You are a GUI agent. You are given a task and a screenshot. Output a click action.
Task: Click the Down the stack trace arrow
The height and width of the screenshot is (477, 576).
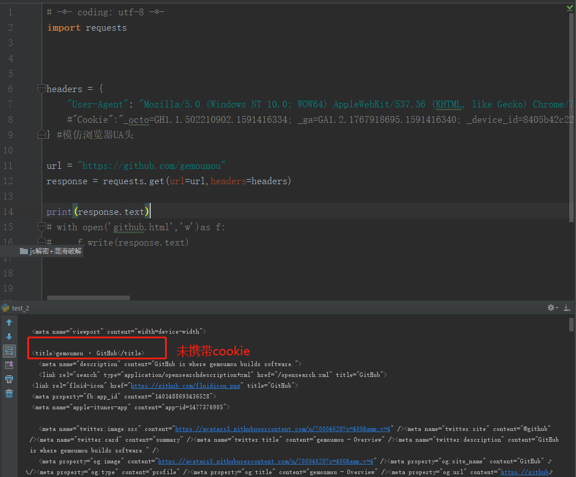tap(9, 337)
